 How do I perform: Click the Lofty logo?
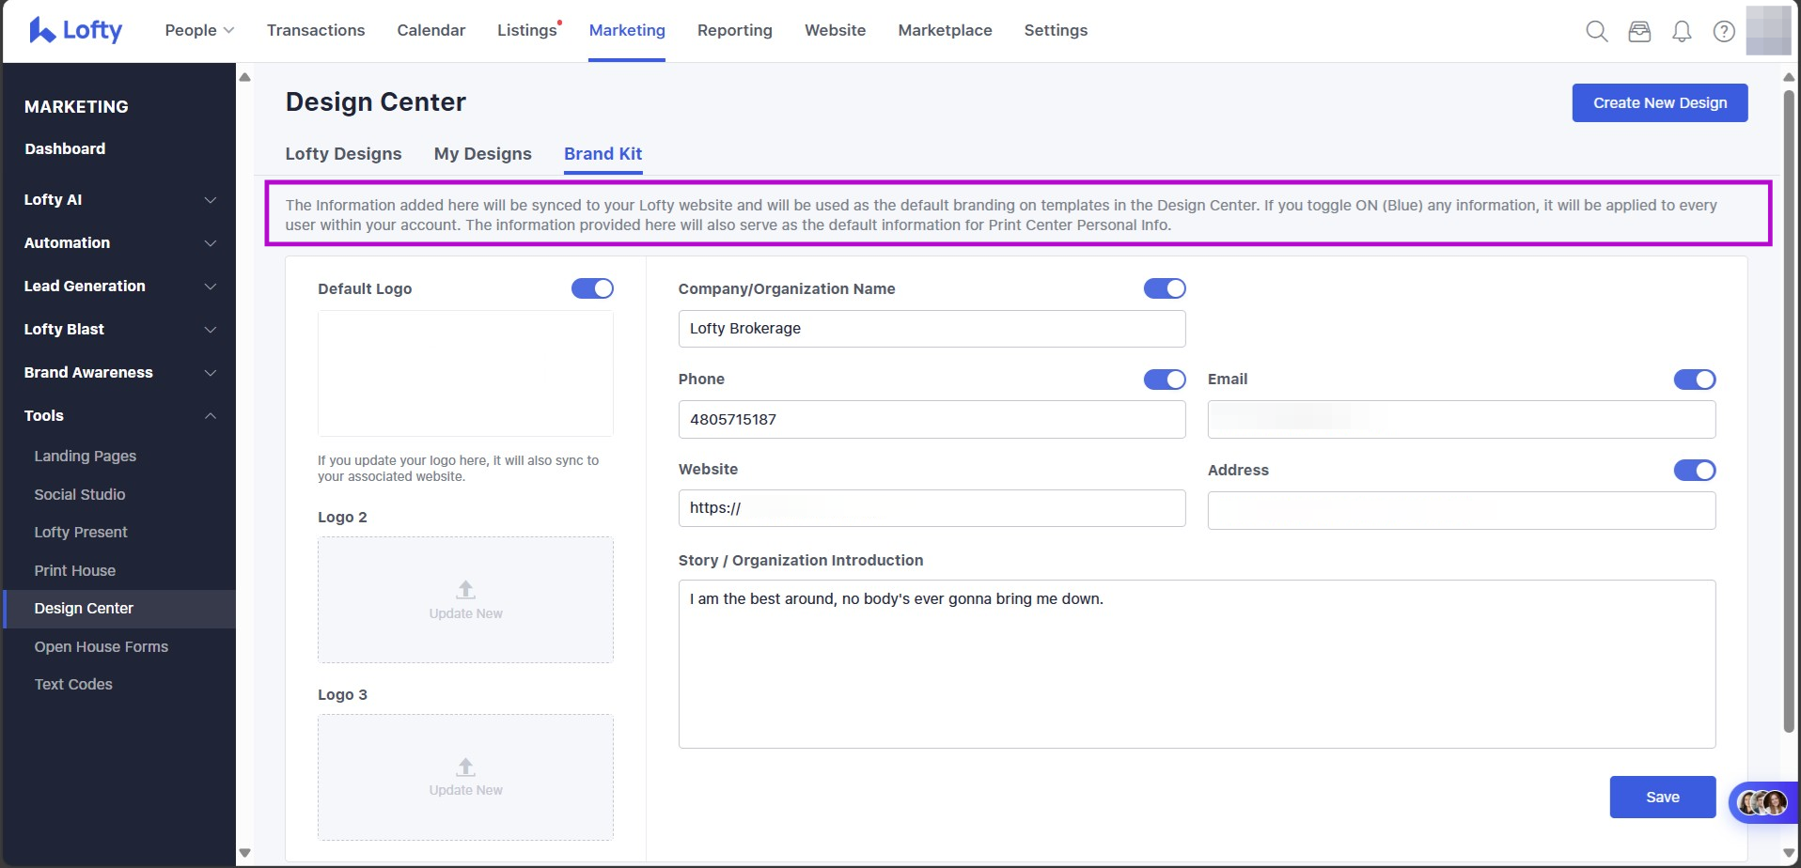point(76,30)
